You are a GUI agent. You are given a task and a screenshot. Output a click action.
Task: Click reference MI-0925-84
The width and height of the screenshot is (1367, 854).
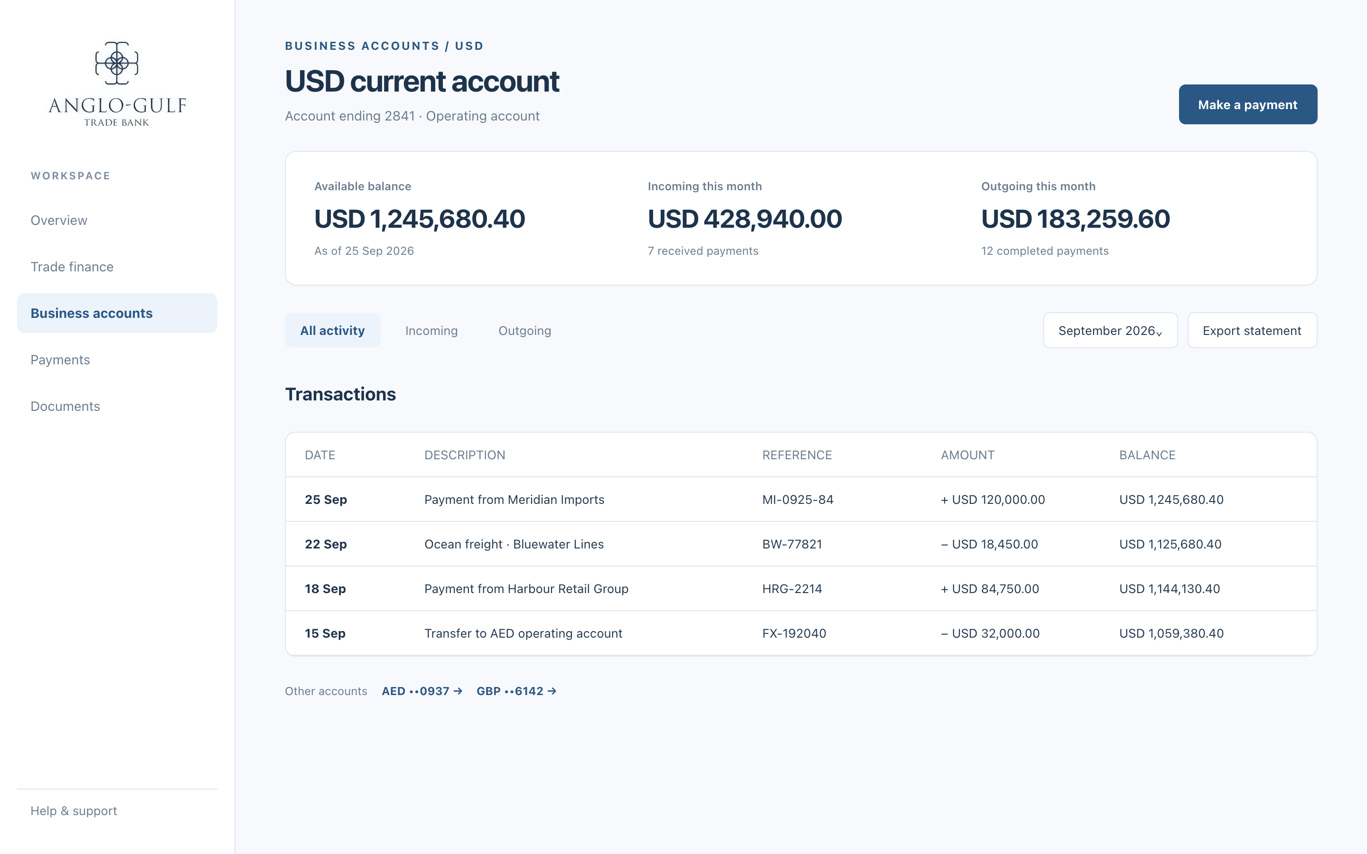[x=797, y=499]
